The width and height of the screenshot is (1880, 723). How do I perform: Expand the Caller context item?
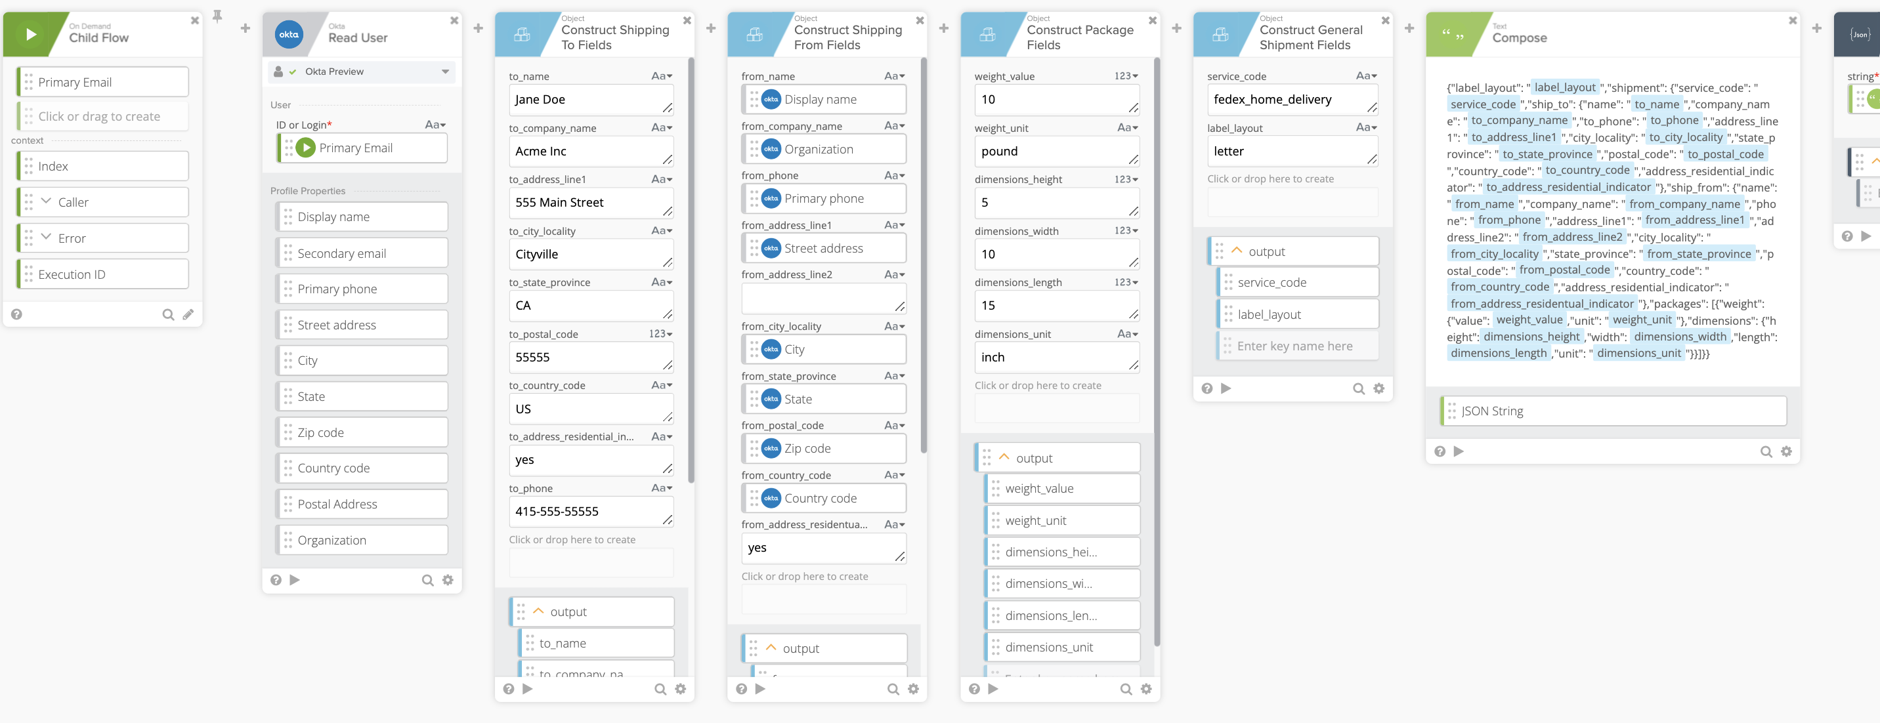tap(46, 201)
